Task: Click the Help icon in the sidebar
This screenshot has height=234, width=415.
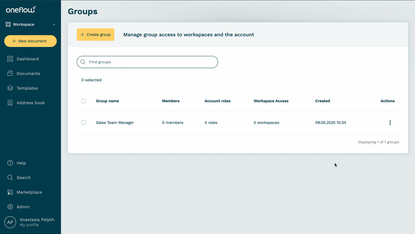Action: (x=10, y=163)
